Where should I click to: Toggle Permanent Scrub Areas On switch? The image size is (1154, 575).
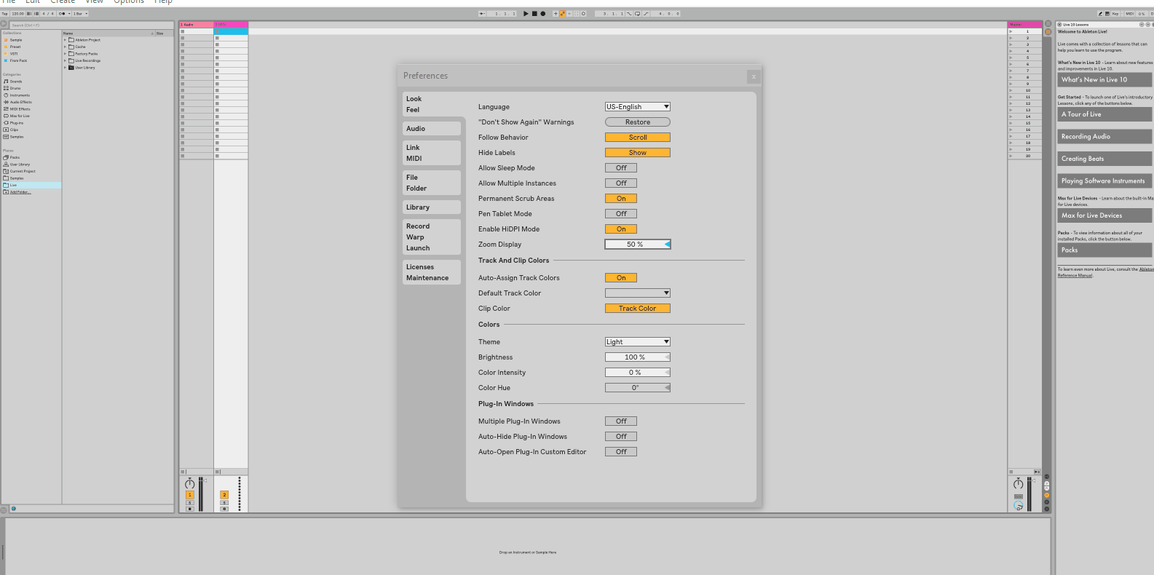click(x=621, y=199)
